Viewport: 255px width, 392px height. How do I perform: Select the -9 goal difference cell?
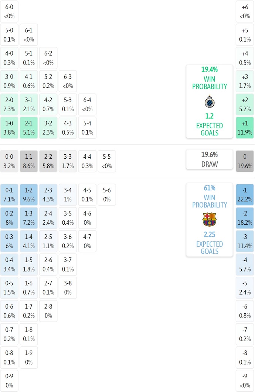[245, 381]
